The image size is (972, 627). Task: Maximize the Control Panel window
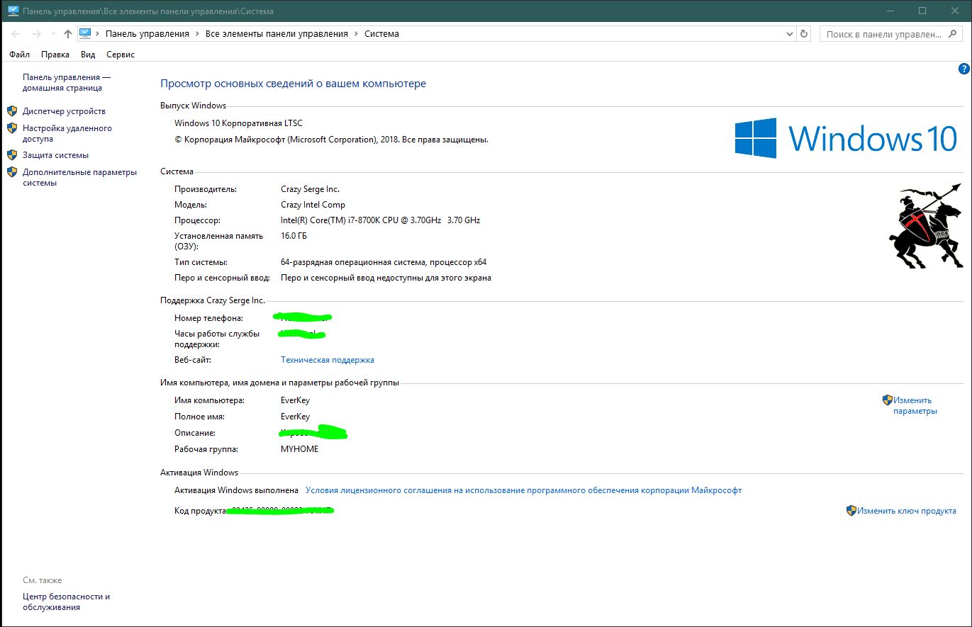(922, 11)
